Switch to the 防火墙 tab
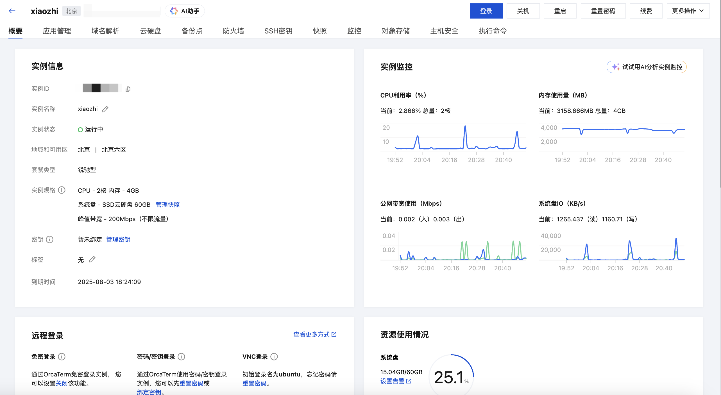Screen dimensions: 721x395 (233, 31)
